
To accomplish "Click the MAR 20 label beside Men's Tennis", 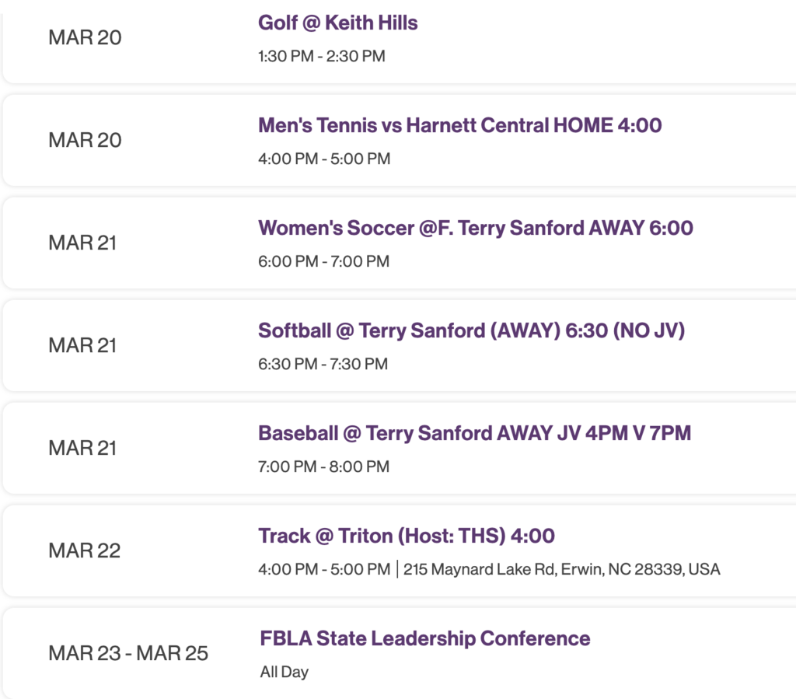I will [84, 140].
